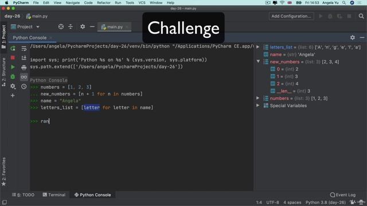Open the Terminal tool window
367x206 pixels.
coord(54,195)
